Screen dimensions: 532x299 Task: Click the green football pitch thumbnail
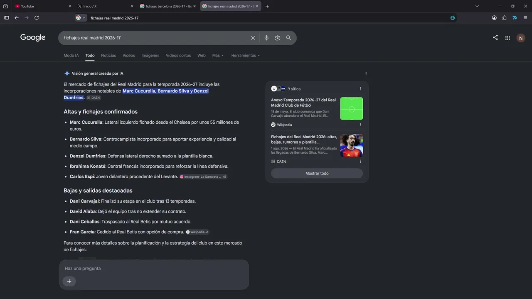click(x=352, y=109)
